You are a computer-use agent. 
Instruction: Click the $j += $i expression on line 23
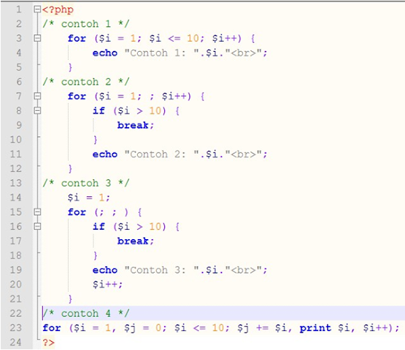[263, 328]
